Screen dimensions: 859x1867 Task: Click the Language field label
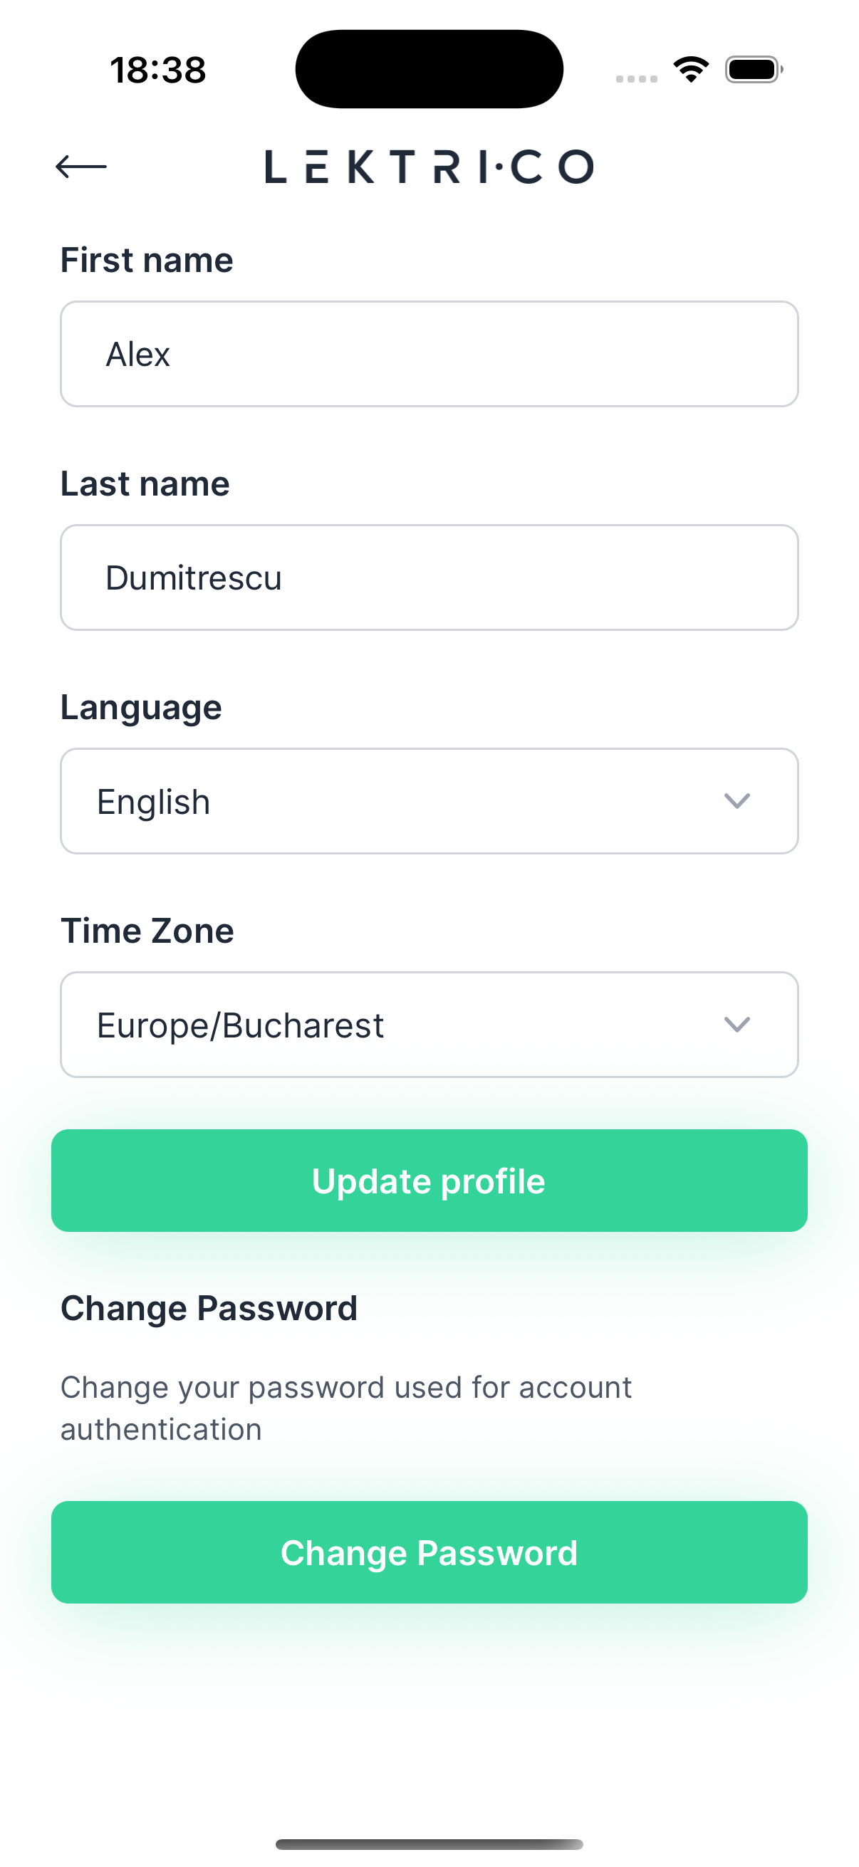(140, 707)
